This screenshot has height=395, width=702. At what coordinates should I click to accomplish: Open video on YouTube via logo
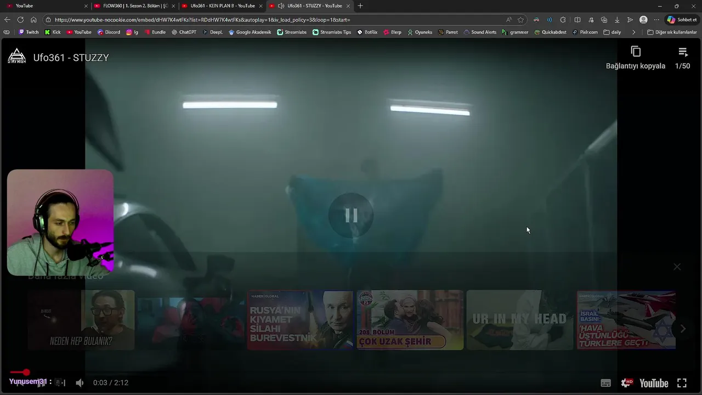(x=654, y=383)
